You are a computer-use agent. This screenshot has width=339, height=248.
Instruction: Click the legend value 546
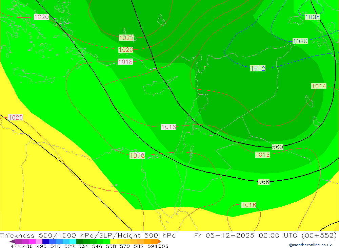click(97, 246)
